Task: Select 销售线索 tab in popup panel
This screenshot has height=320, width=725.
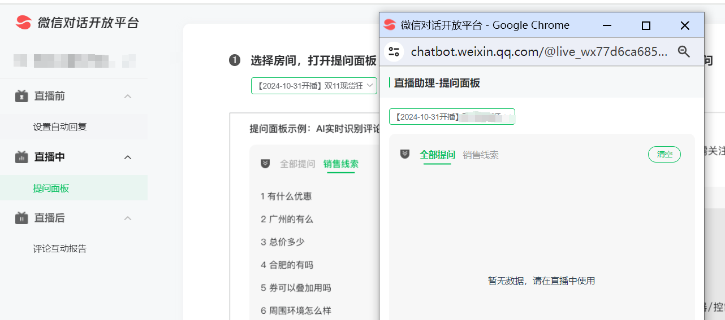Action: pyautogui.click(x=481, y=155)
